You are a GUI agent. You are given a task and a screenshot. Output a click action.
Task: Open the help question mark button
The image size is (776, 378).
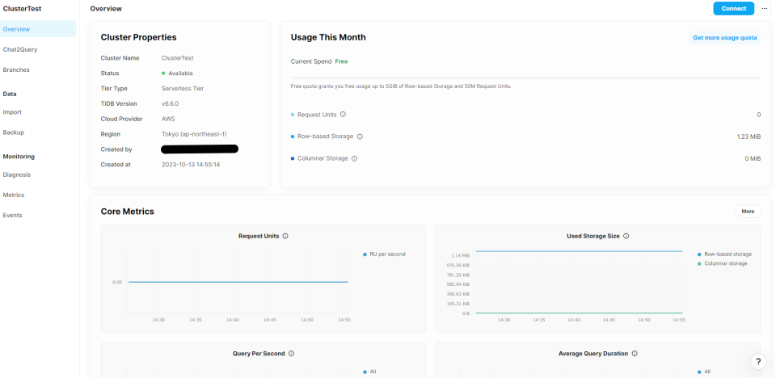(758, 362)
